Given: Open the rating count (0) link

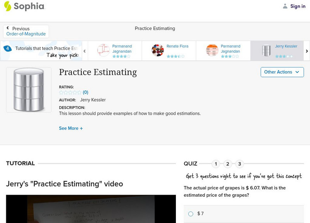Looking at the screenshot, I should click(86, 93).
